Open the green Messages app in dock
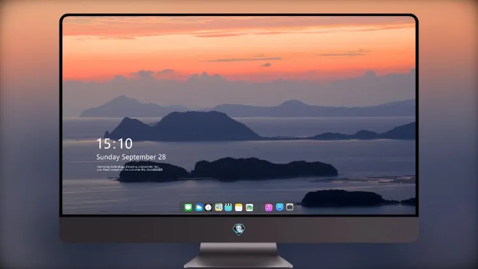The width and height of the screenshot is (478, 269). tap(188, 208)
